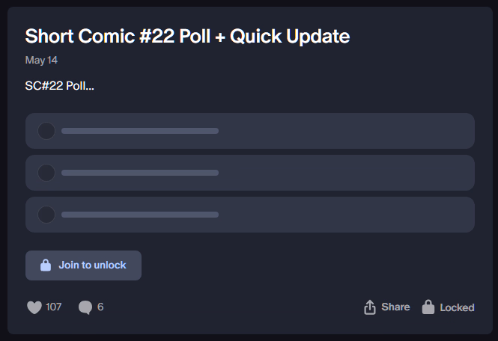Select the first poll option radio circle

coord(46,131)
